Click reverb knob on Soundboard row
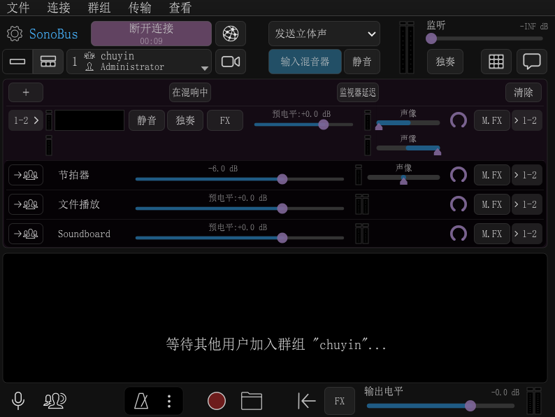This screenshot has width=555, height=417. coord(459,234)
